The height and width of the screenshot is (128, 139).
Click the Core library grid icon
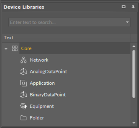click(x=15, y=49)
